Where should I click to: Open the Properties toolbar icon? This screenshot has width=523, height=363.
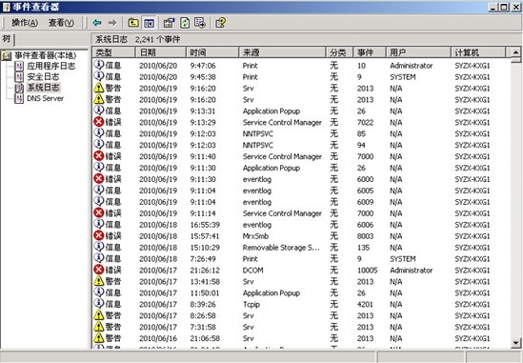[x=170, y=23]
